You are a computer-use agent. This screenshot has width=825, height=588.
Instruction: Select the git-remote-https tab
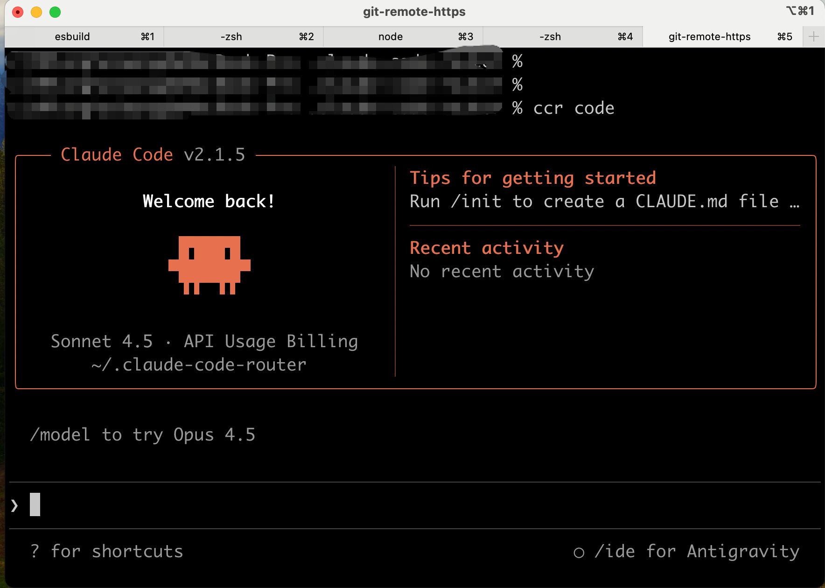[x=709, y=36]
